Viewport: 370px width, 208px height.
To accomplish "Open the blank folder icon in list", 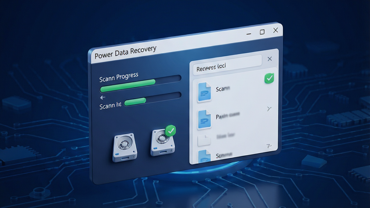I will click(x=204, y=140).
